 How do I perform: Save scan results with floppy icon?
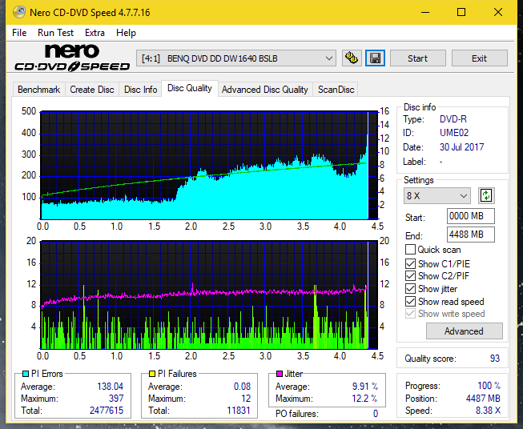coord(376,58)
